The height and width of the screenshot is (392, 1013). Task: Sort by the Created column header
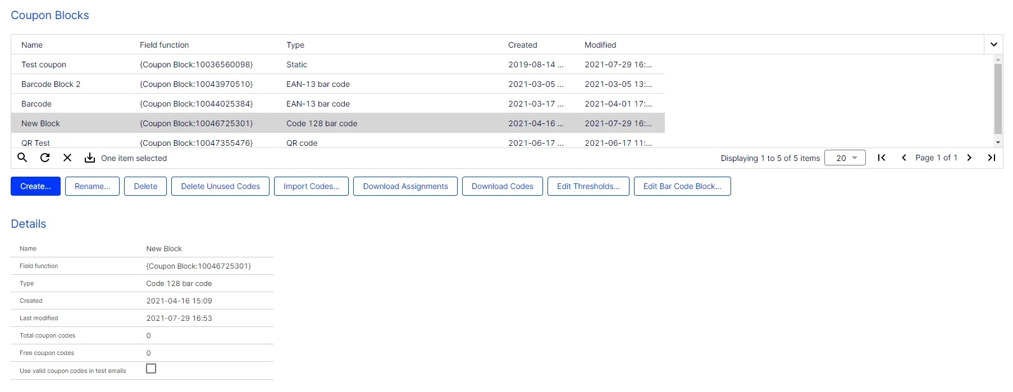(x=523, y=45)
